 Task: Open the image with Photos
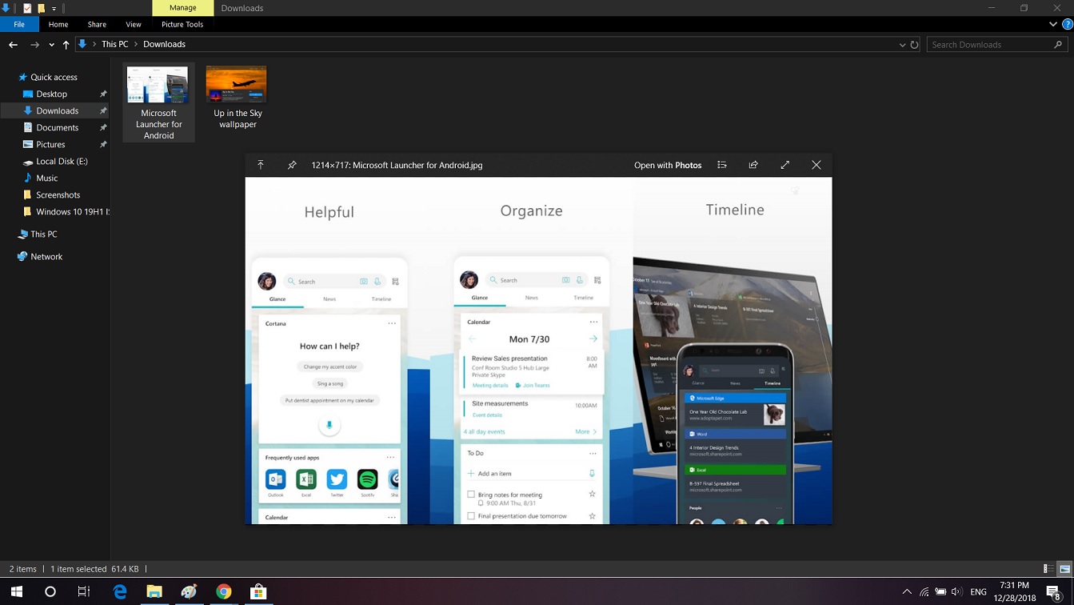pyautogui.click(x=668, y=165)
